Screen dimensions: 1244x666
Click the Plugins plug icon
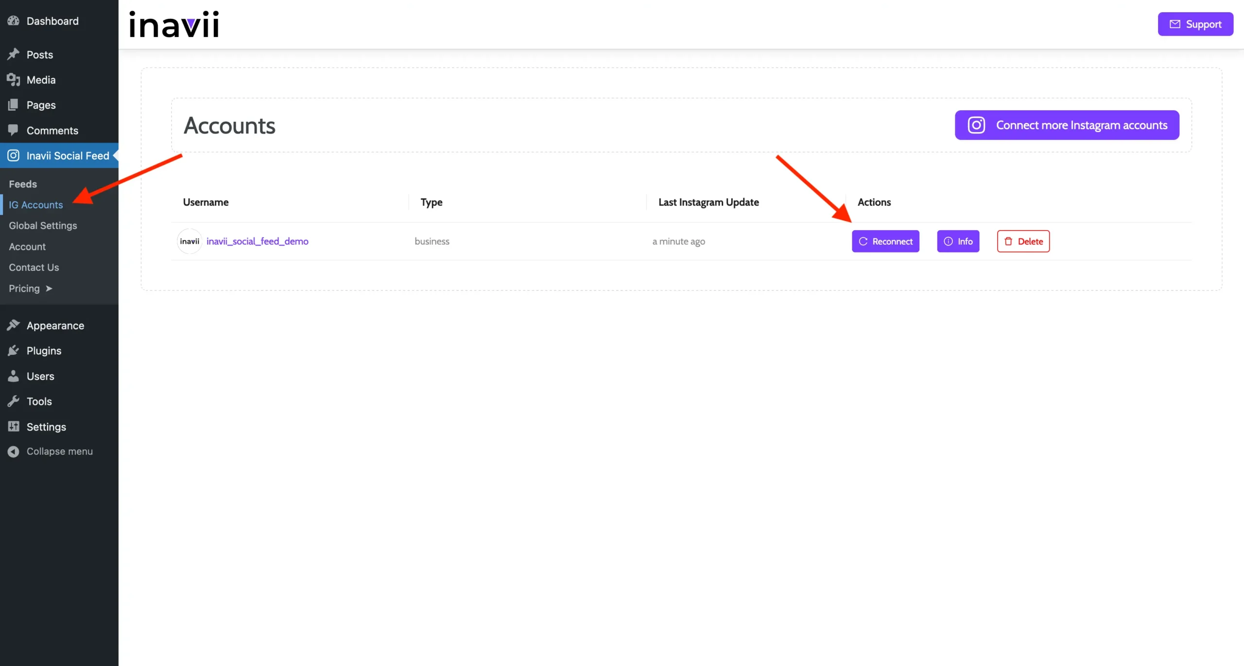(13, 350)
